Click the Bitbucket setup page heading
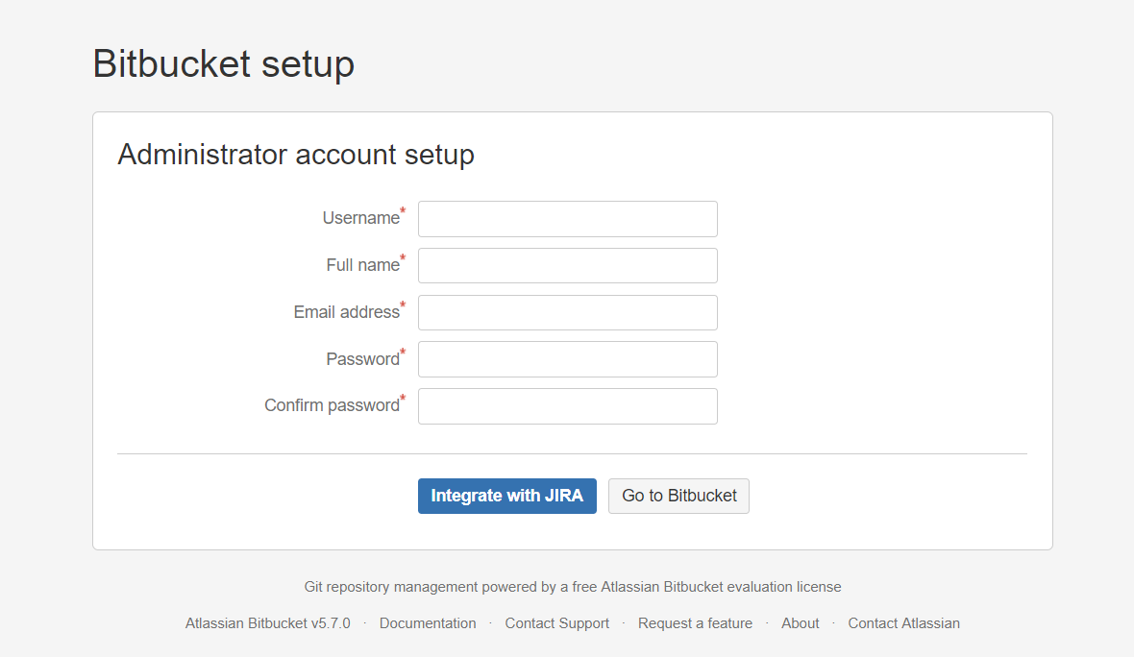Viewport: 1134px width, 657px height. [x=224, y=63]
